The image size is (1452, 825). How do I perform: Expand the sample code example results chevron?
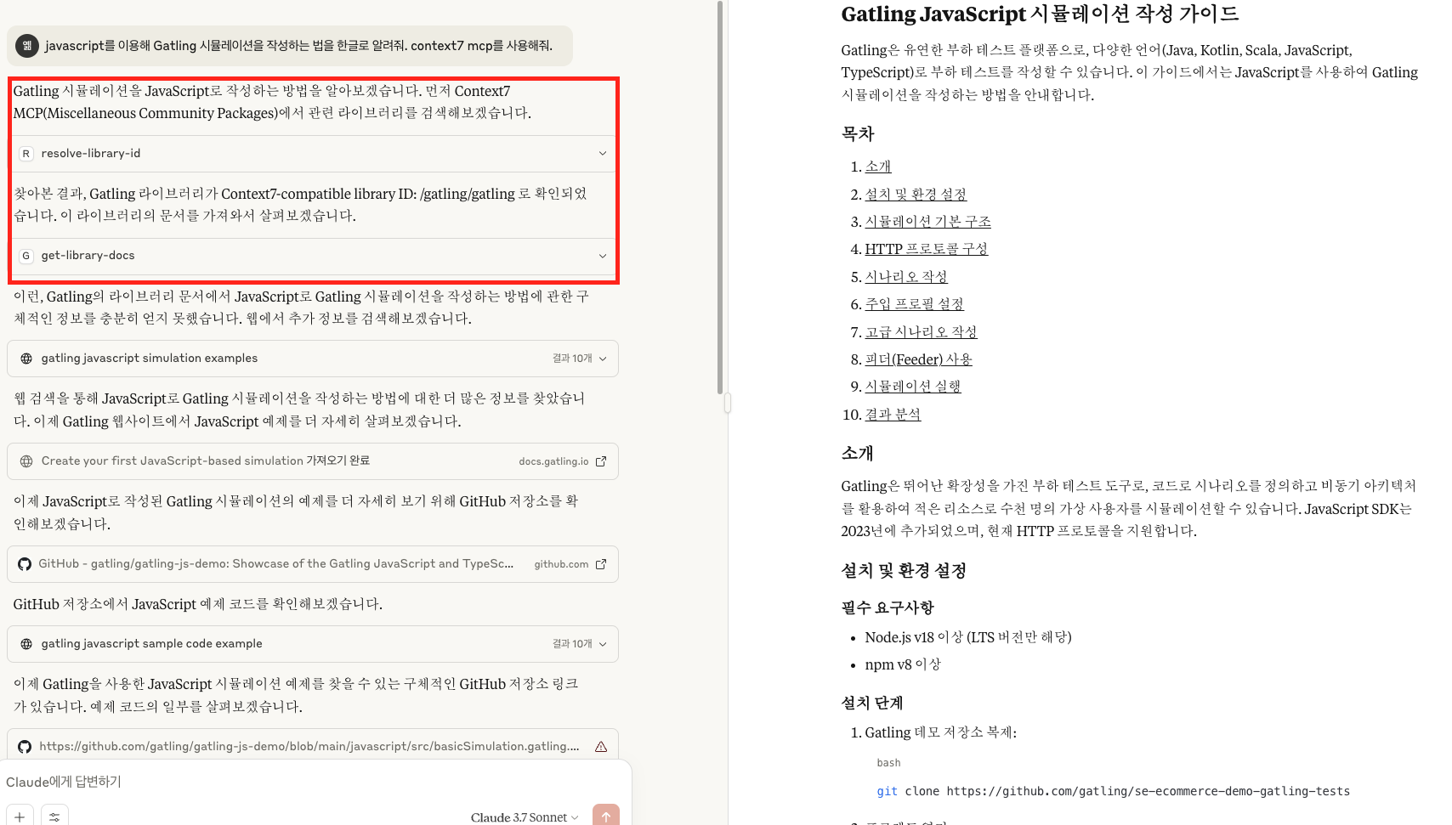tap(603, 644)
